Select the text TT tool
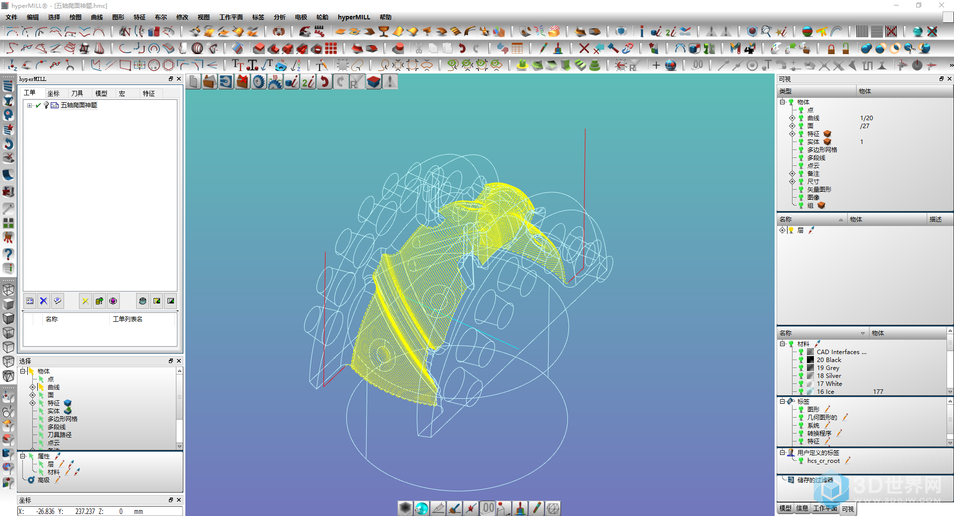Screen dimensions: 954x516 (238, 65)
